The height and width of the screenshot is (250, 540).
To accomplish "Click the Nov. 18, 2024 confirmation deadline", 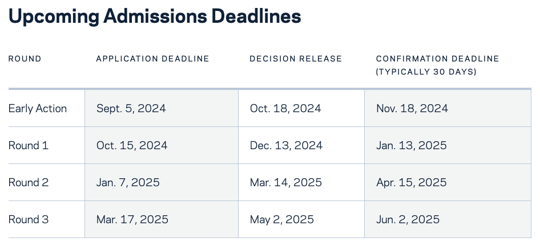I will (x=412, y=109).
